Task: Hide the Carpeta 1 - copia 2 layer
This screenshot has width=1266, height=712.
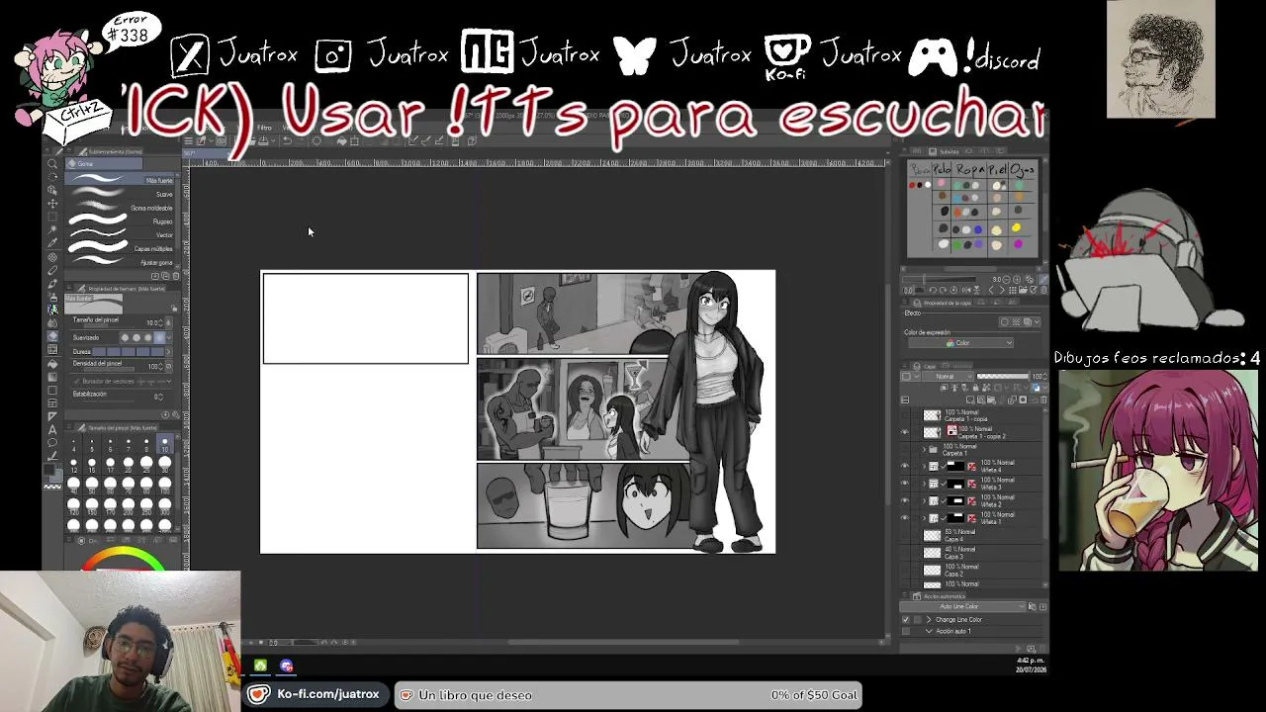Action: pyautogui.click(x=905, y=432)
